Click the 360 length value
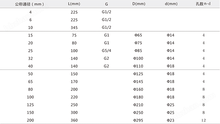Viewport: 220px width, 124px height. point(74,120)
